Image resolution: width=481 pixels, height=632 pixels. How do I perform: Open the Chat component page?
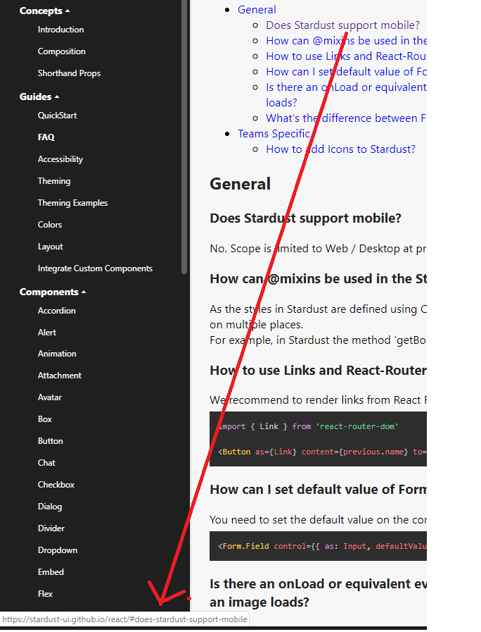pyautogui.click(x=46, y=462)
